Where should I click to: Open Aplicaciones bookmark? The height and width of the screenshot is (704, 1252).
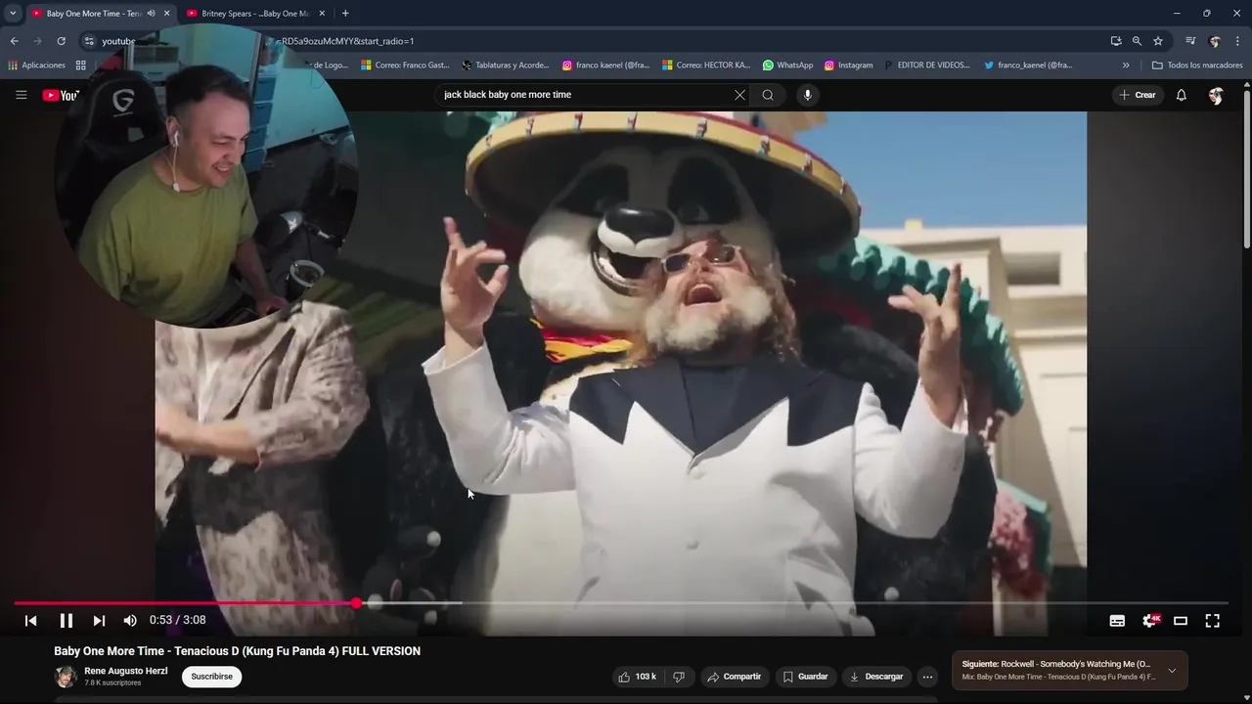pyautogui.click(x=36, y=66)
